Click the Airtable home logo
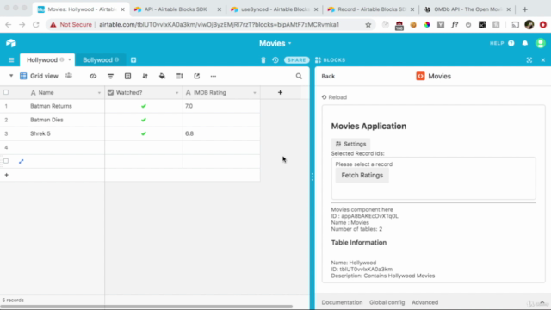 point(11,43)
